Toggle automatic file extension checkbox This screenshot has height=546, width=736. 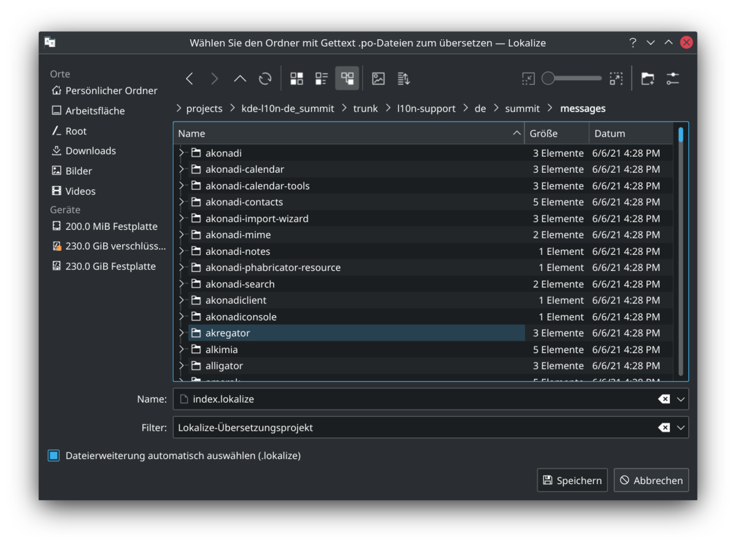pos(54,455)
